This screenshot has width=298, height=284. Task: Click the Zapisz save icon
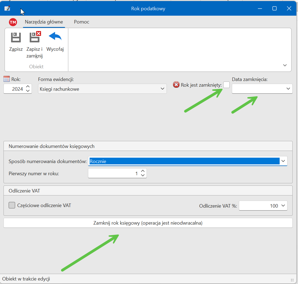16,38
